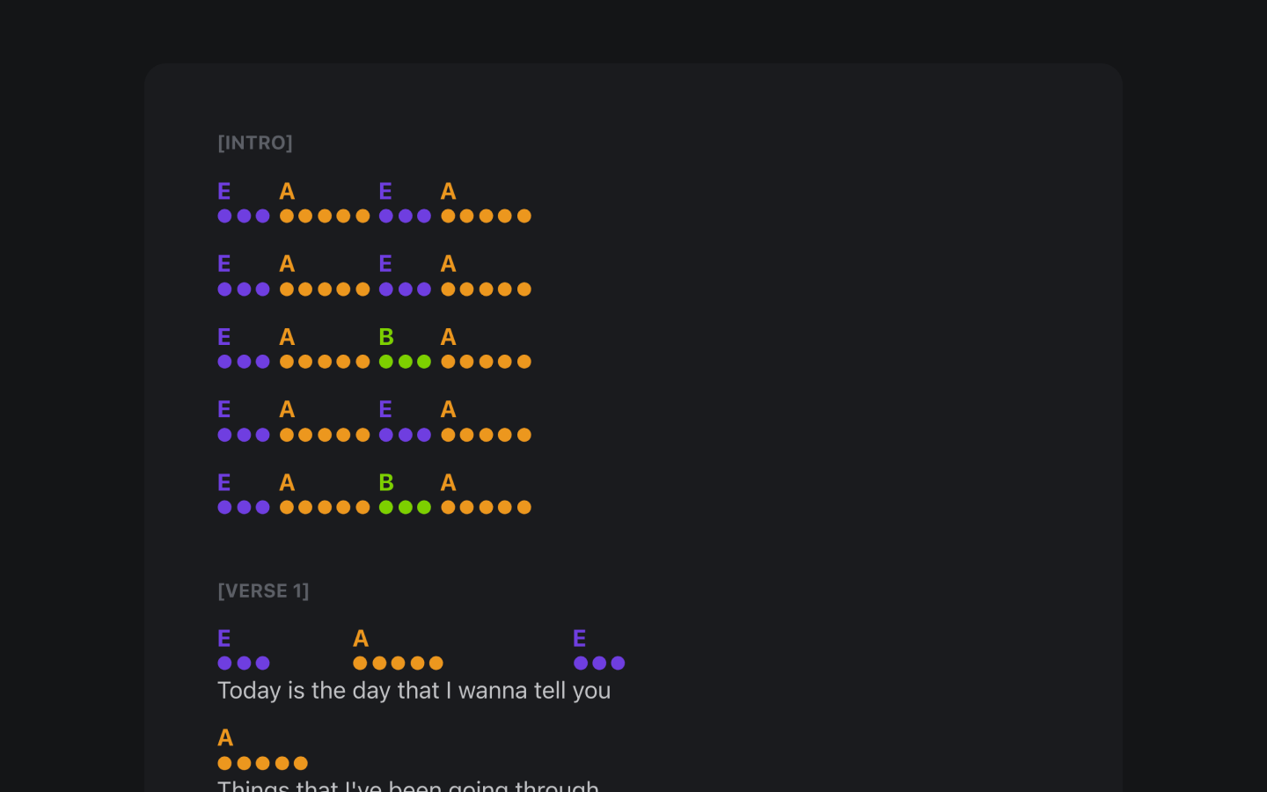The image size is (1267, 792).
Task: Click the green B chord in third intro row
Action: click(x=386, y=337)
